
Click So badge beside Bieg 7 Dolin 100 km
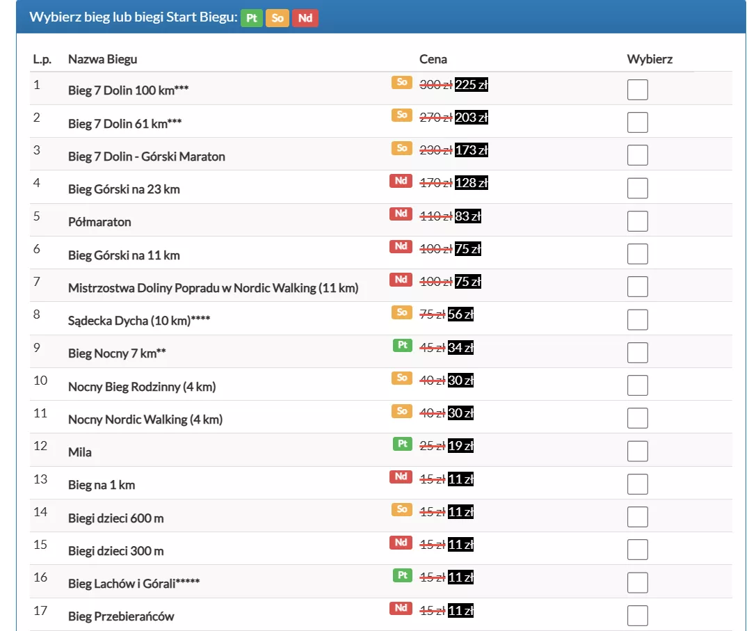pyautogui.click(x=401, y=82)
